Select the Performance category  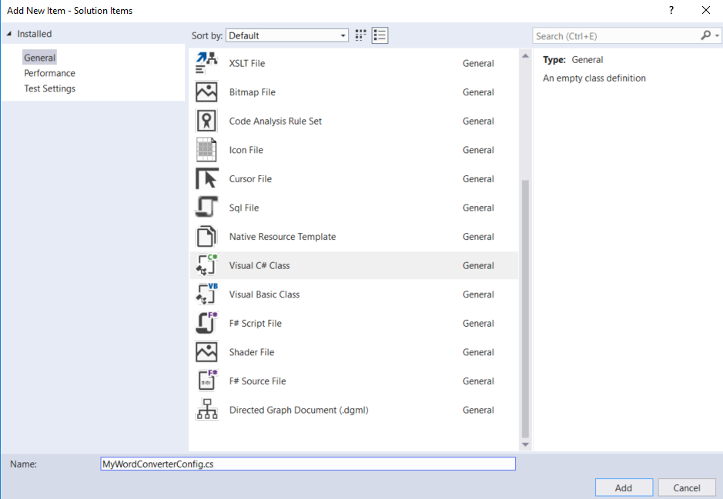[x=49, y=73]
